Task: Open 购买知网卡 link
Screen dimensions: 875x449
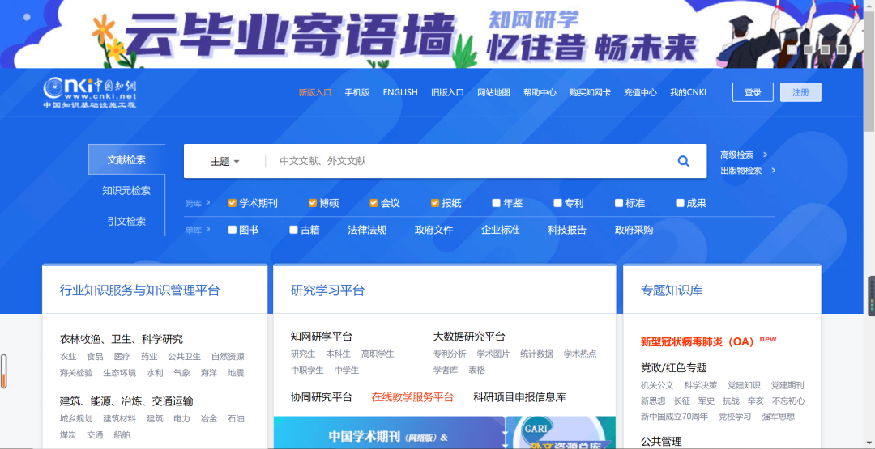Action: tap(590, 92)
